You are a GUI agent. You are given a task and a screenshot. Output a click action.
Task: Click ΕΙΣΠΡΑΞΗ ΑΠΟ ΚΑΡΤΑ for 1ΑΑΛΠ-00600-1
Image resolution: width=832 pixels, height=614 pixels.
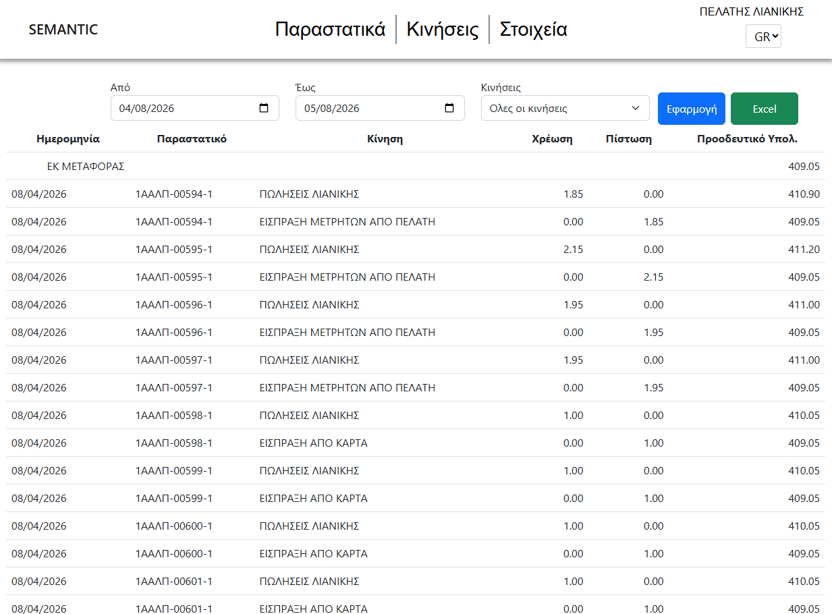point(314,553)
